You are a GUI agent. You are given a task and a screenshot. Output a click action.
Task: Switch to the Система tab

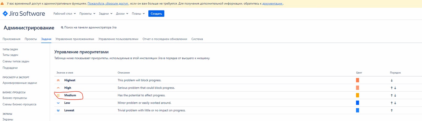tap(197, 39)
